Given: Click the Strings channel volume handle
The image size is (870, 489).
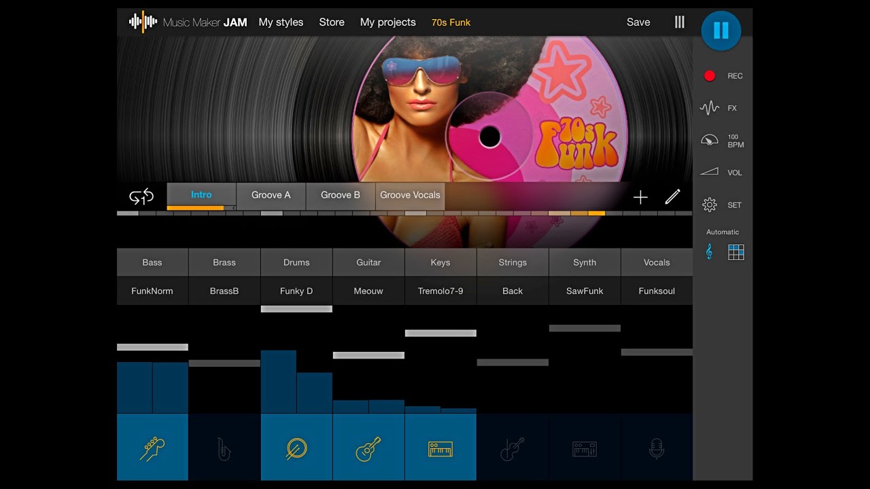Looking at the screenshot, I should pyautogui.click(x=512, y=362).
